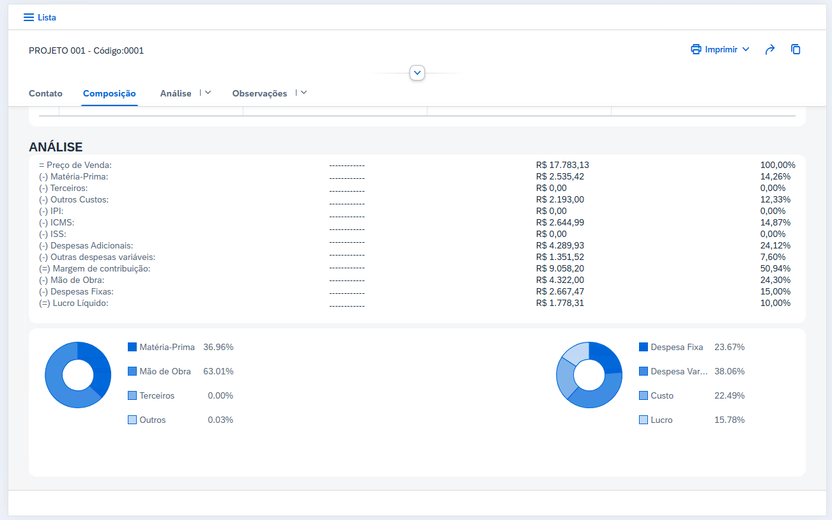Open the chevron beside the Análise tab
Viewport: 832px width, 520px height.
tap(208, 93)
